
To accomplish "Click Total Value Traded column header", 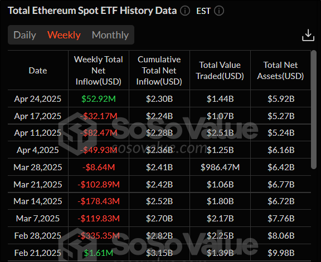I will tap(220, 71).
